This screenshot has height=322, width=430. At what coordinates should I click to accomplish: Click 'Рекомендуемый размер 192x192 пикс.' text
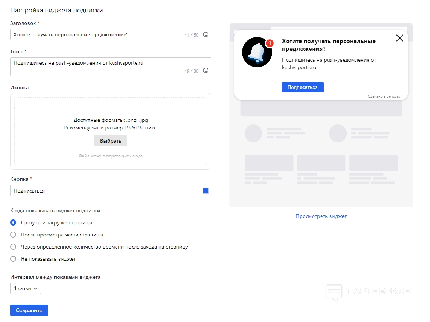click(x=111, y=128)
